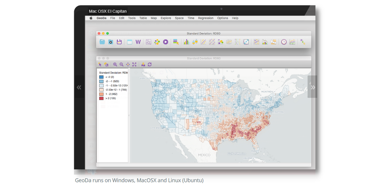
Task: Open the Regression menu
Action: 206,18
